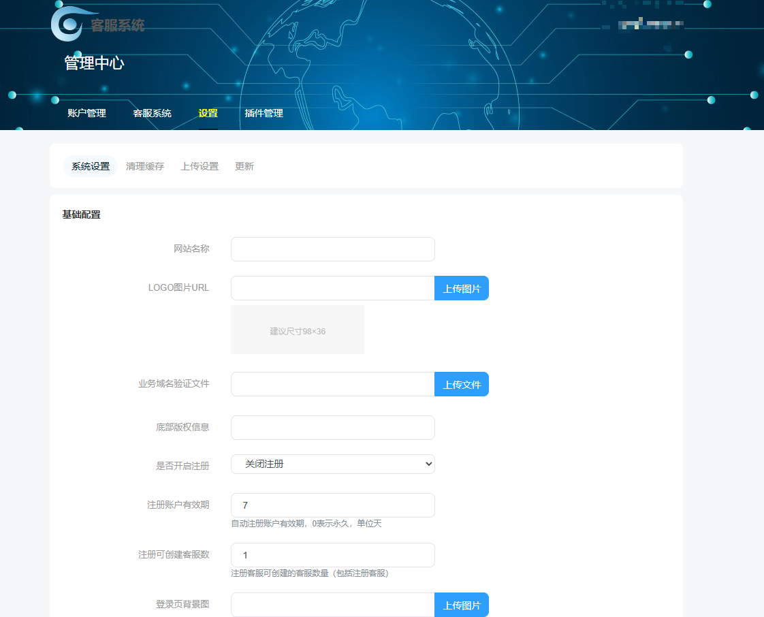Select the 设置 navigation item
The width and height of the screenshot is (764, 617).
point(208,113)
